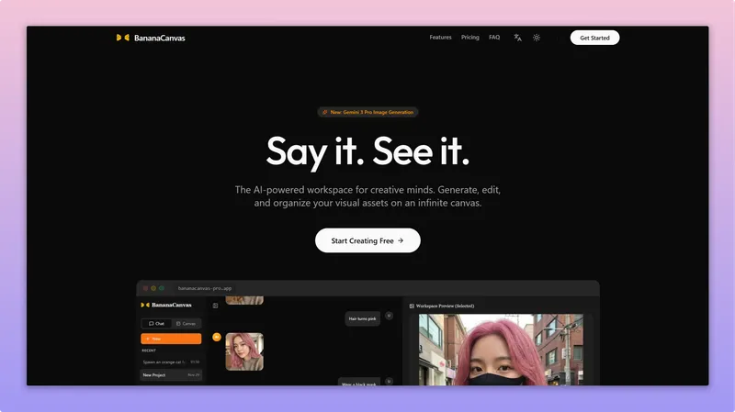The height and width of the screenshot is (412, 735).
Task: Click the bananacanvas-pro.app address bar
Action: (x=205, y=288)
